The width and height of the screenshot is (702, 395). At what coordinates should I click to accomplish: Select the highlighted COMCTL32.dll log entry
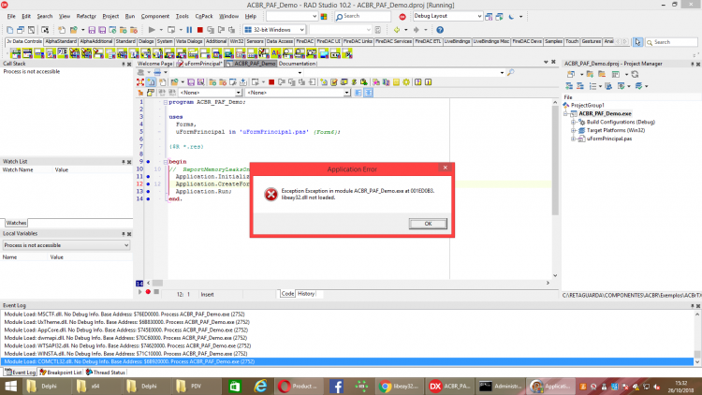[x=347, y=361]
